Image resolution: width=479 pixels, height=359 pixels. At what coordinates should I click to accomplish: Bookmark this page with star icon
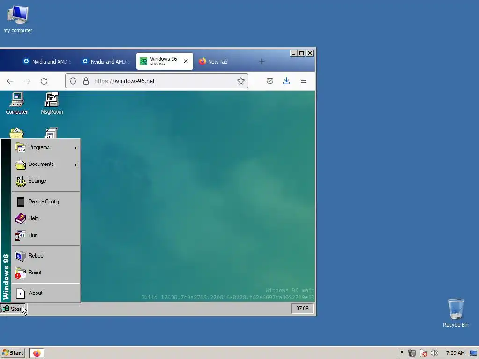[x=241, y=81]
